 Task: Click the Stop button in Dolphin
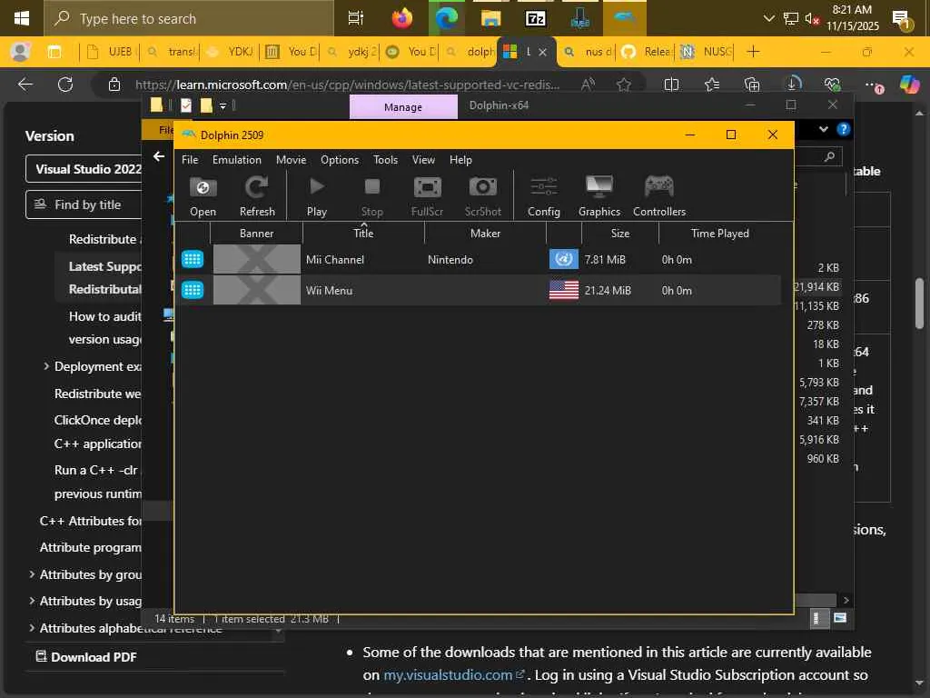click(371, 196)
